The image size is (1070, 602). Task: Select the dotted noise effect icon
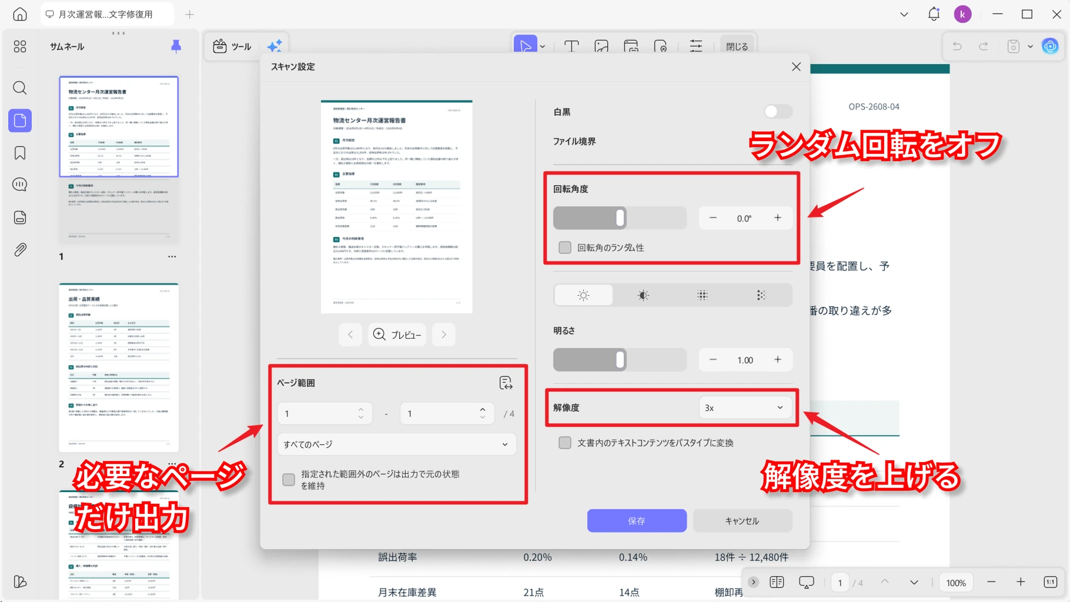(703, 295)
